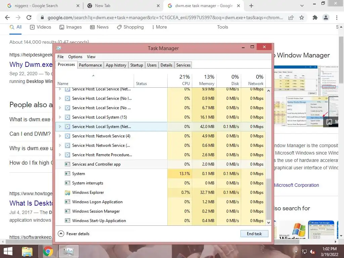Click network tray icon

point(304,252)
